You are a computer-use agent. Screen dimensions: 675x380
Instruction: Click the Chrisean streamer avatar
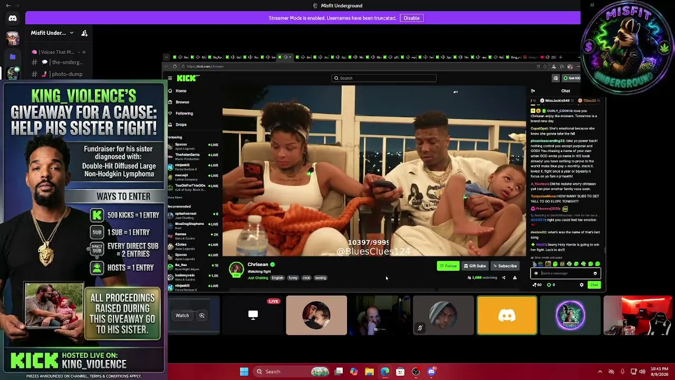point(236,269)
